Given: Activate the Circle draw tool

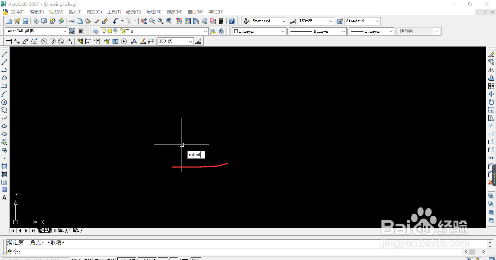Looking at the screenshot, I should [4, 102].
